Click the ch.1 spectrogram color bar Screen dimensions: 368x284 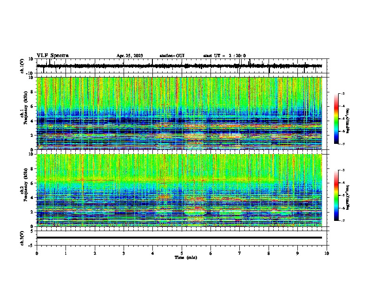(336, 119)
